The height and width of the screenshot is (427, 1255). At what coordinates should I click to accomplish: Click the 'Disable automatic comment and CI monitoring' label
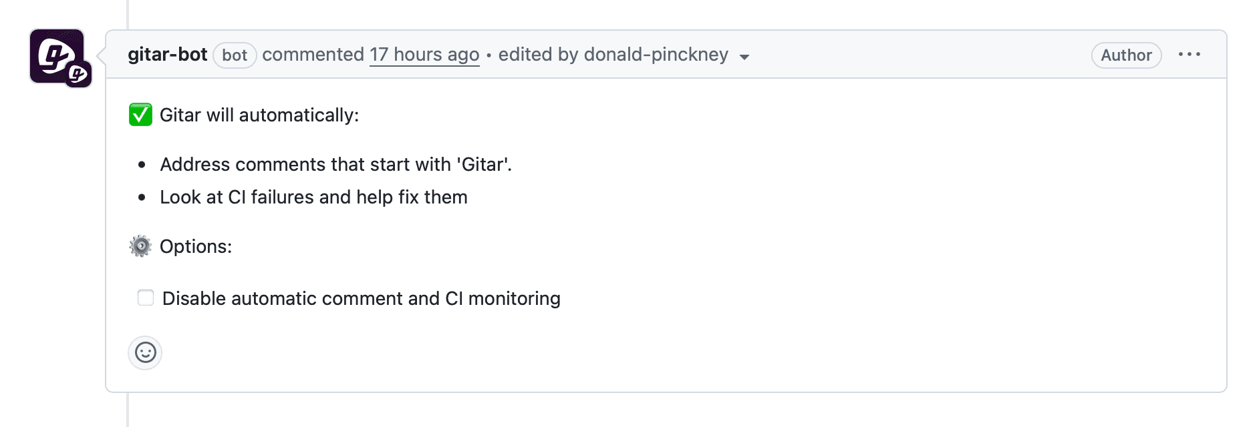tap(362, 298)
